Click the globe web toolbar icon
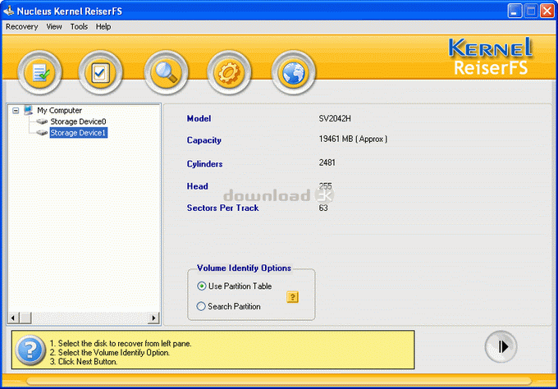Image resolution: width=558 pixels, height=389 pixels. (x=293, y=72)
